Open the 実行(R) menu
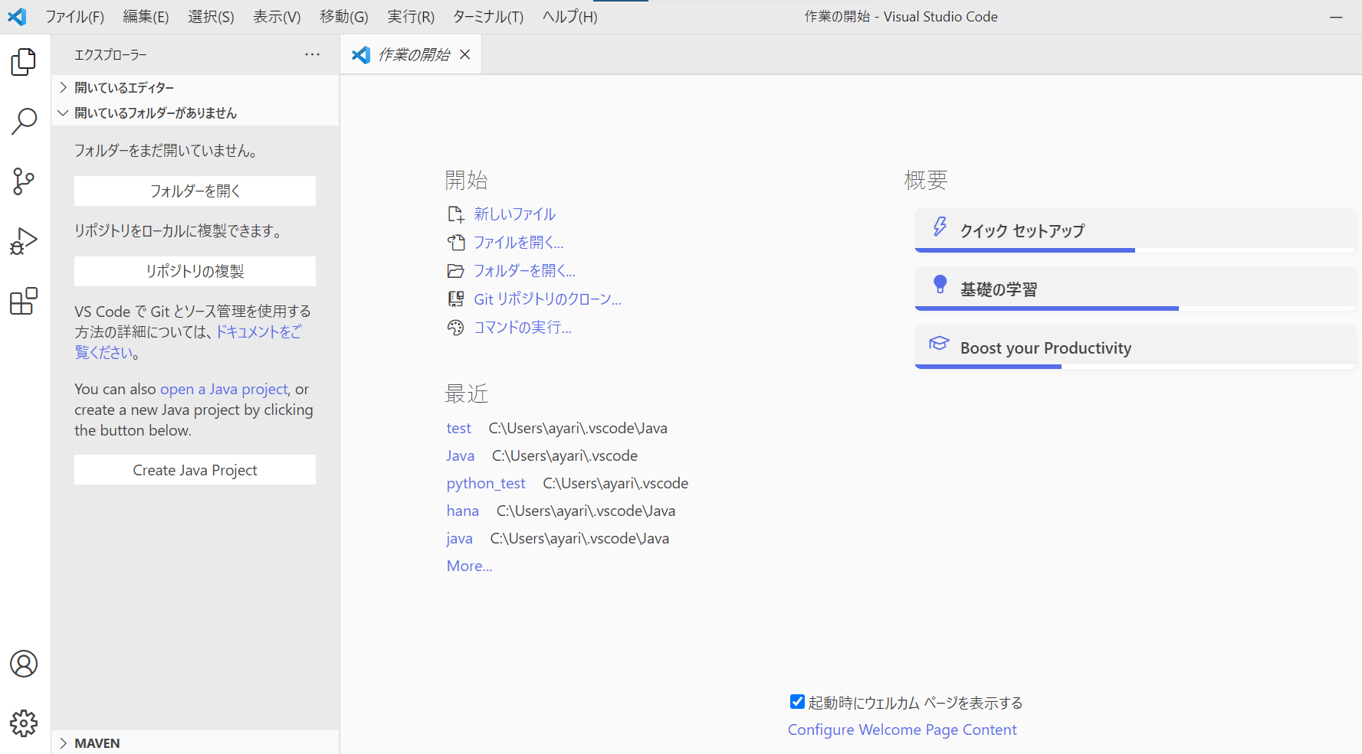Screen dimensions: 1362x754 click(411, 17)
